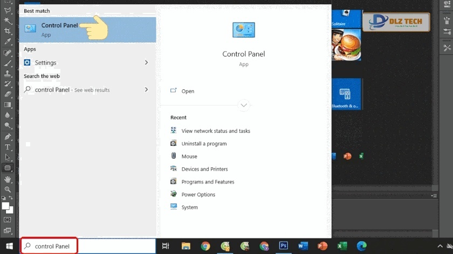Click Open for Control Panel
This screenshot has height=254, width=453.
click(x=188, y=91)
